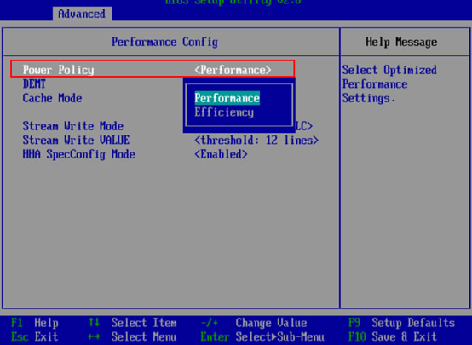This screenshot has height=345, width=472.
Task: Click the F1 Help key hint
Action: pos(35,323)
